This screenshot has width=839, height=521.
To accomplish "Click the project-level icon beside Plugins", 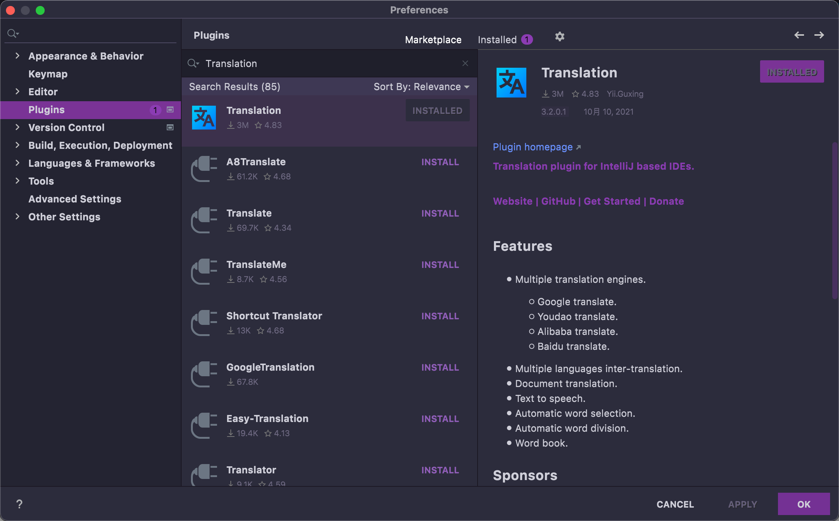I will (170, 109).
